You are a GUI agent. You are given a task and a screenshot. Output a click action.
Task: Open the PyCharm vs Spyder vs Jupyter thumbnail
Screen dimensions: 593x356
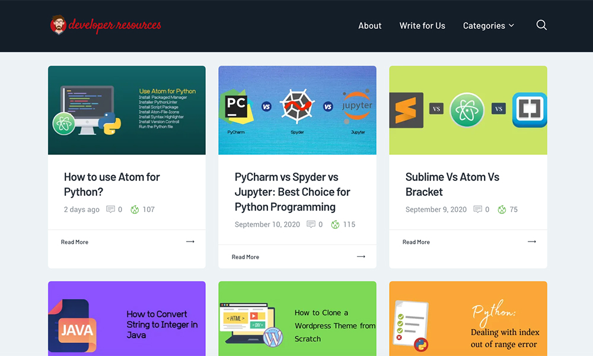pos(297,110)
